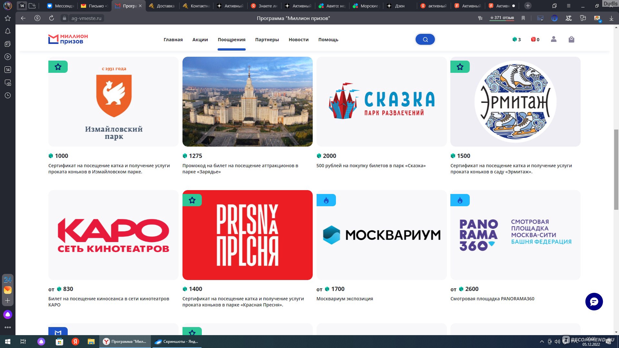The width and height of the screenshot is (619, 348).
Task: Open sidebar mail icon
Action: tap(8, 290)
